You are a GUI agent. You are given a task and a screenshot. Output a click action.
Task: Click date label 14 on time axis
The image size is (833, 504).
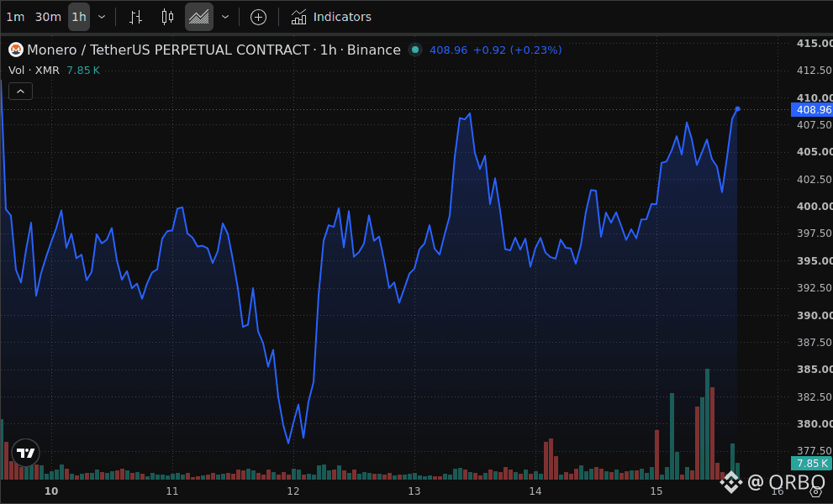tap(535, 491)
